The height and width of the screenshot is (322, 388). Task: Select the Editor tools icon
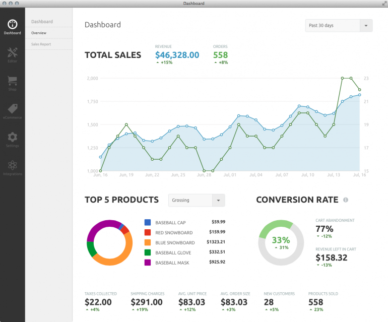[12, 52]
